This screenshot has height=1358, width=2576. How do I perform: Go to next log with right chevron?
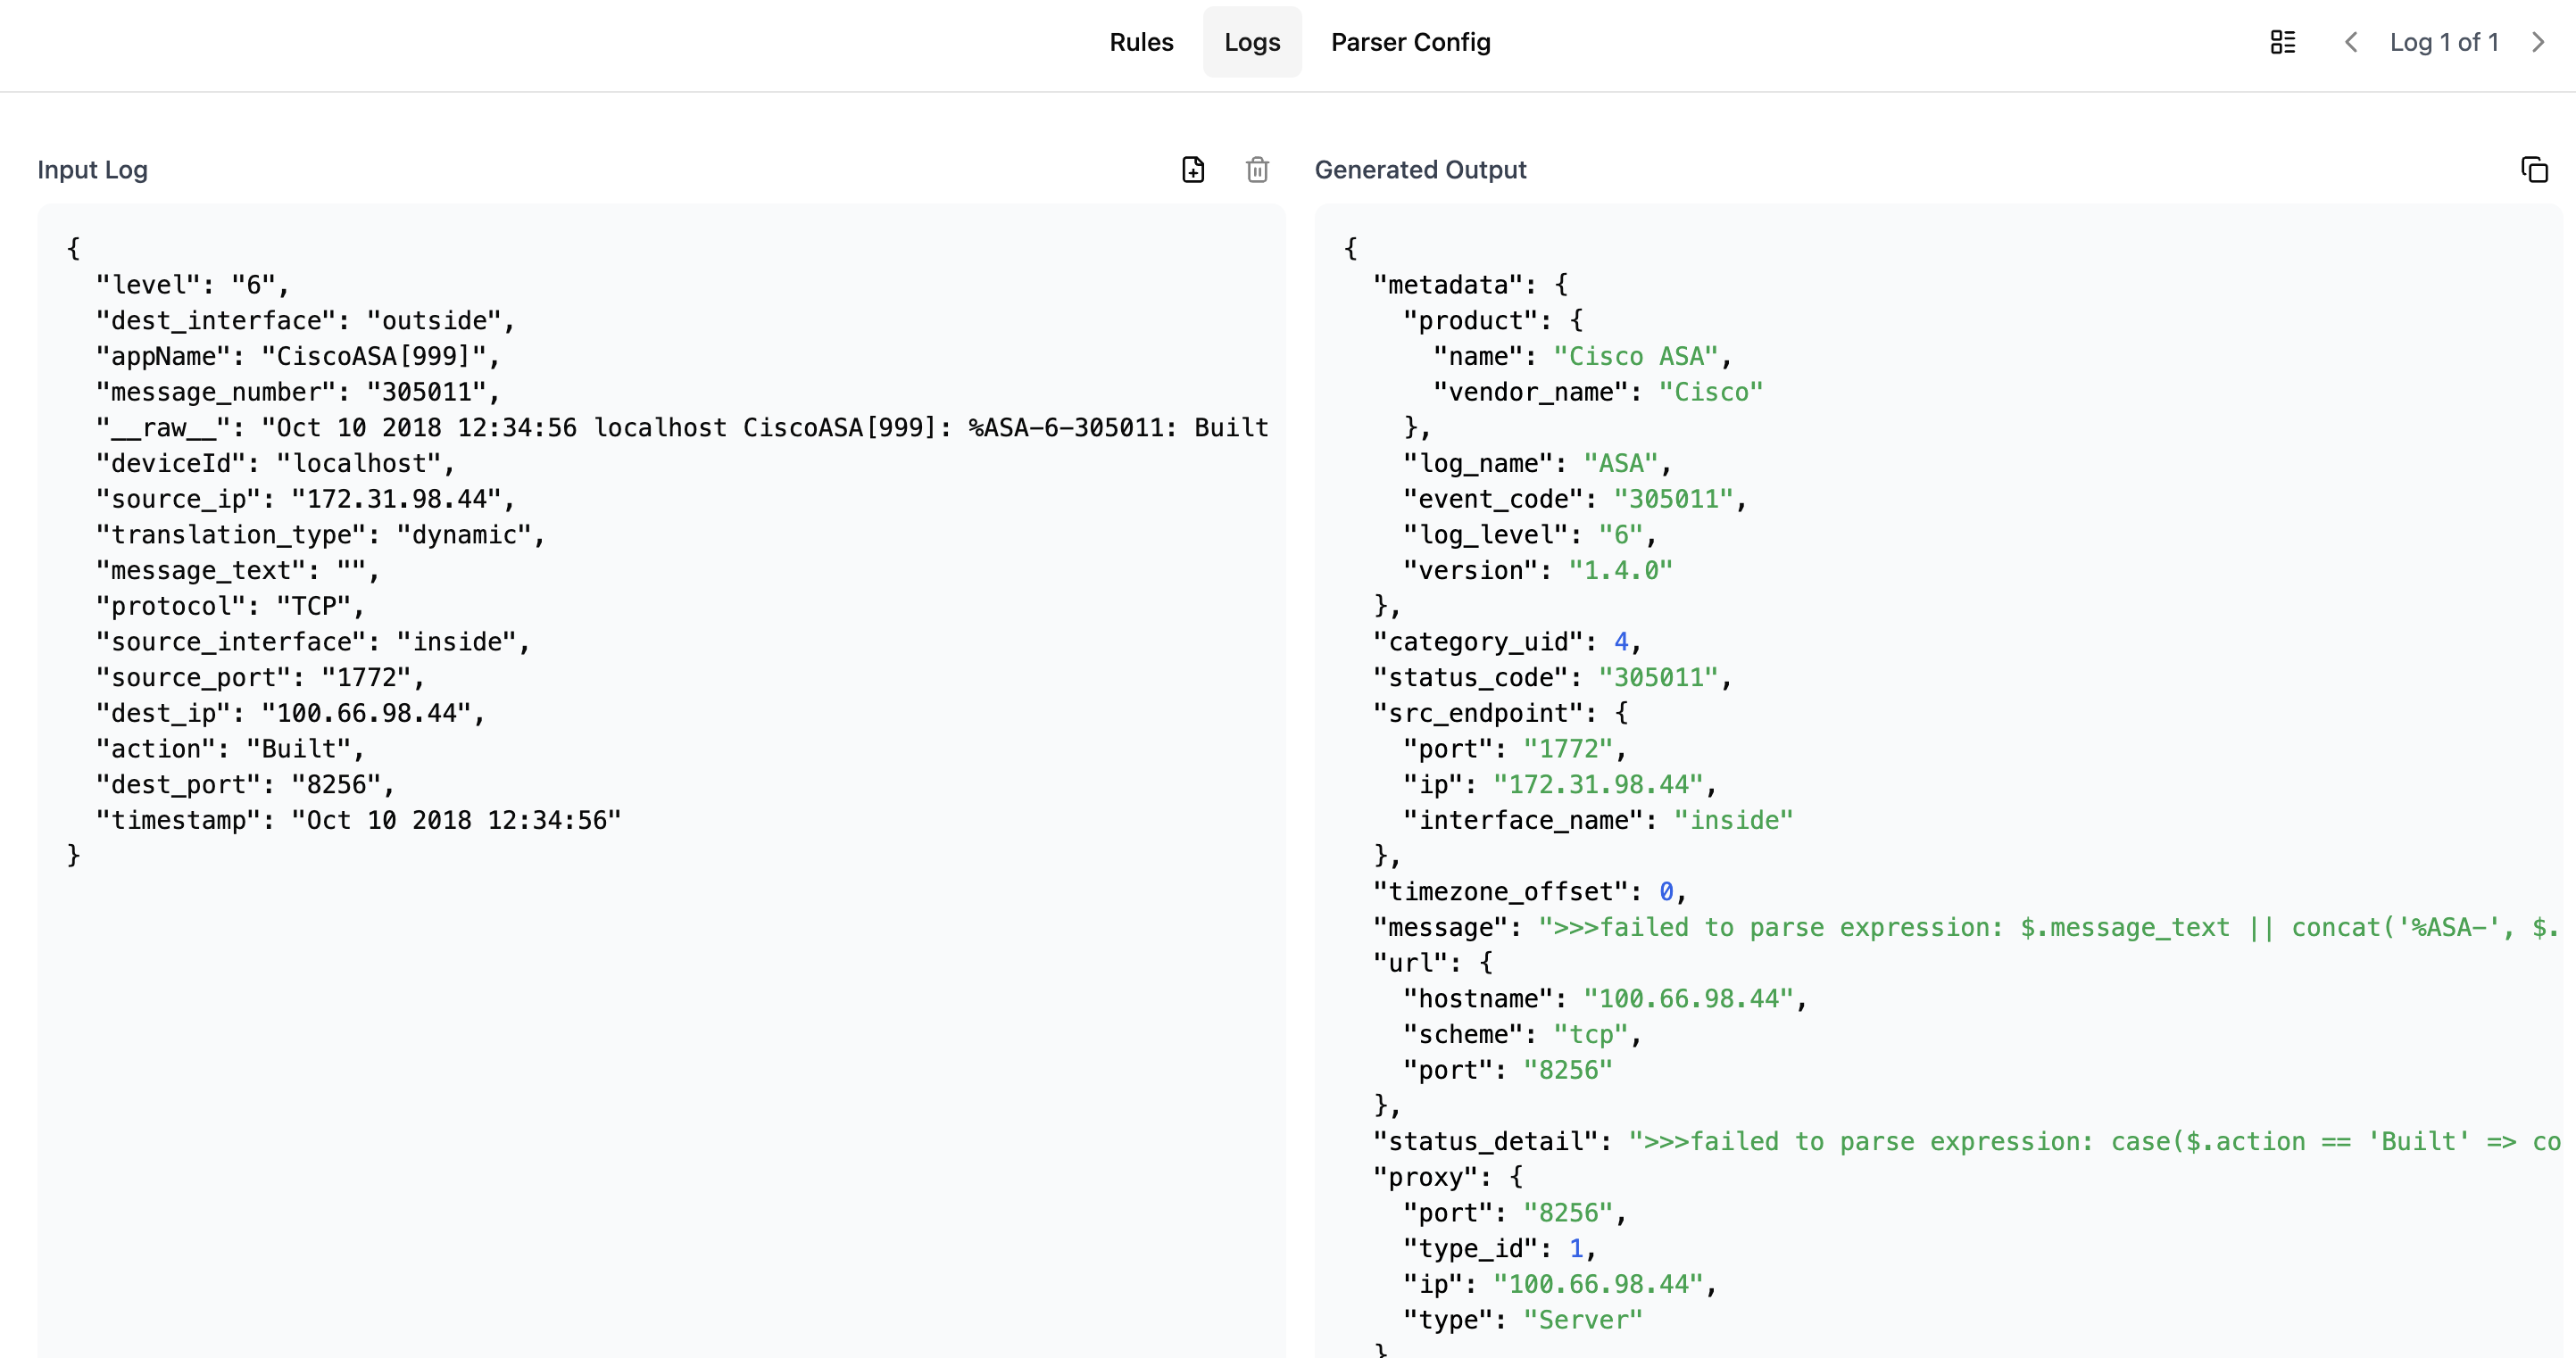click(2538, 42)
